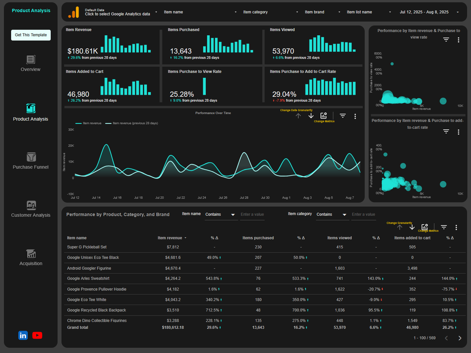Click the Google Analytics logo icon
The image size is (471, 353).
[74, 12]
